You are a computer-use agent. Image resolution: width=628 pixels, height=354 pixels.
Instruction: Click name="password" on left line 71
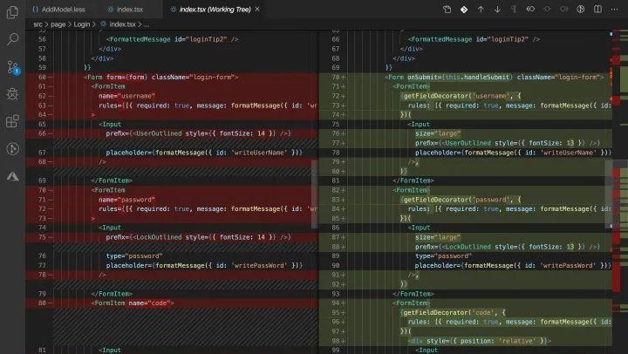click(126, 200)
